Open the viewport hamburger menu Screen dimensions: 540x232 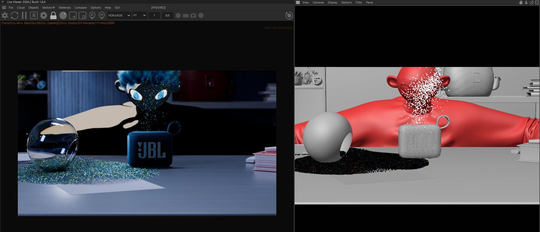click(x=298, y=3)
